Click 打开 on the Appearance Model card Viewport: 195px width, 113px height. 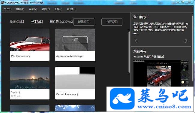(75, 40)
